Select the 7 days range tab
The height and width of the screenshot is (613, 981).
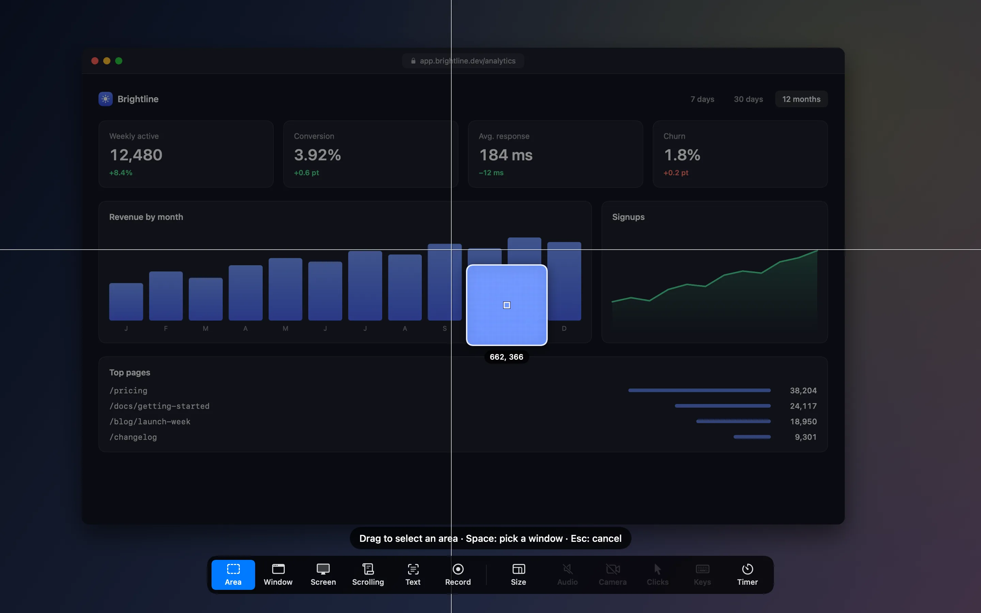point(702,99)
